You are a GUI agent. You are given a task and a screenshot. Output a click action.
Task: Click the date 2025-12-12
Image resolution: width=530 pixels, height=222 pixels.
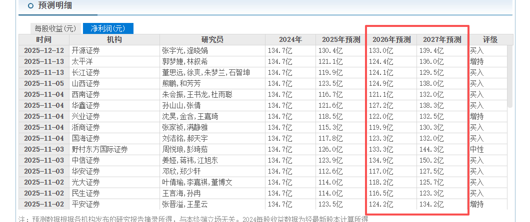click(x=44, y=51)
